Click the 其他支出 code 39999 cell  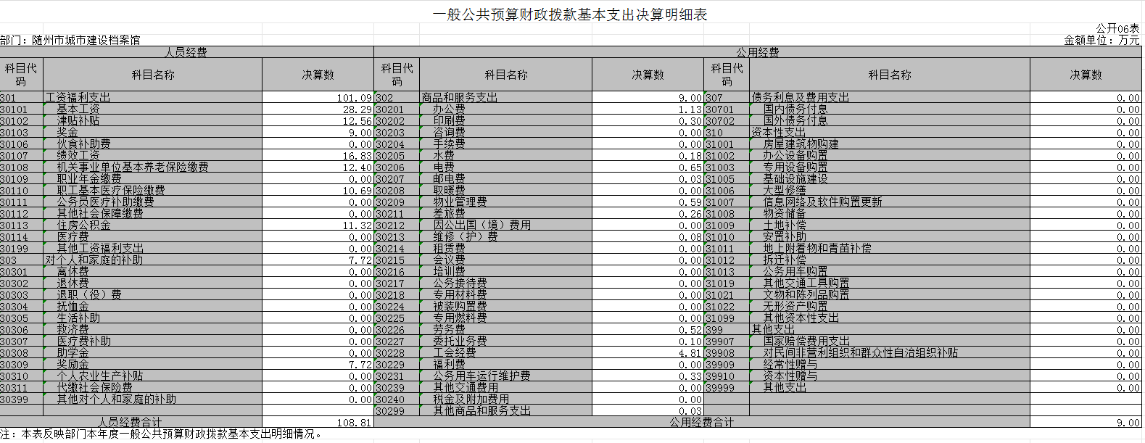click(727, 388)
